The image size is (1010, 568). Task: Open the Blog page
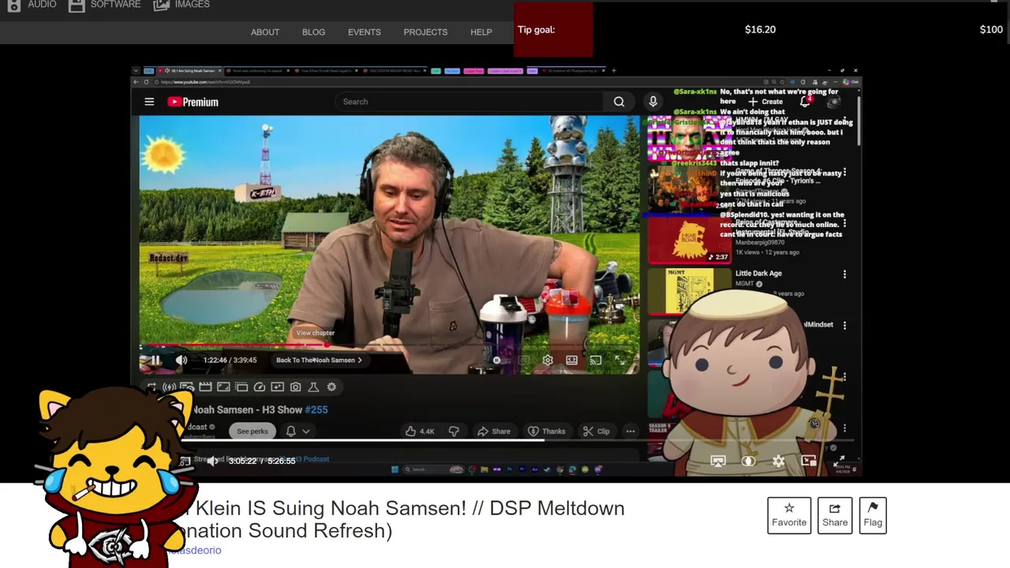(x=313, y=32)
